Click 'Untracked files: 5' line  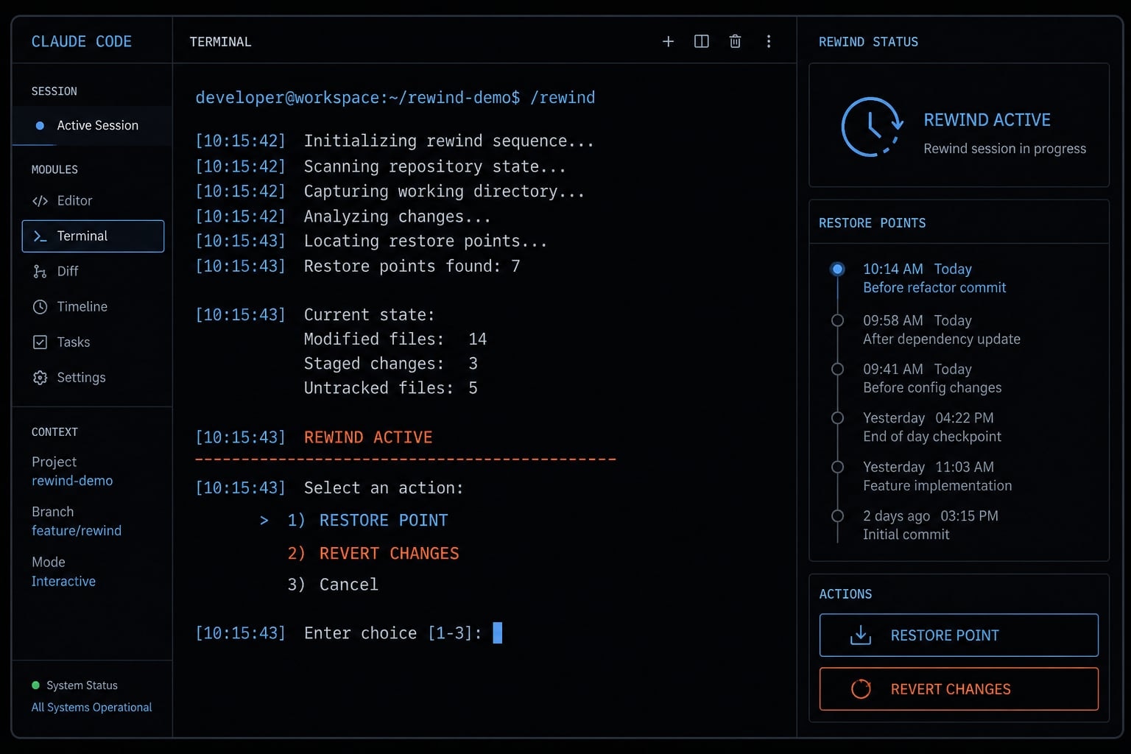click(x=391, y=388)
